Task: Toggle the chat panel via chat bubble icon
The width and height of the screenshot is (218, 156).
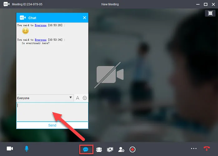Action: coord(86,149)
